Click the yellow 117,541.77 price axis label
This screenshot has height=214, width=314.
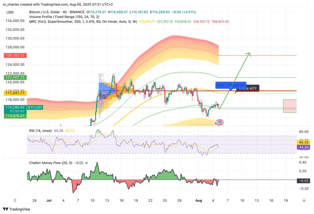(15, 93)
